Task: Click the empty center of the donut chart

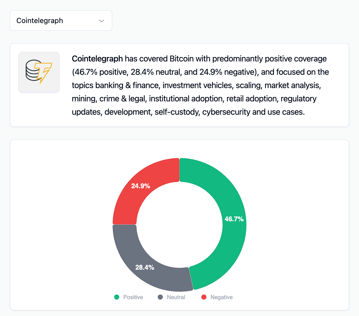Action: (180, 225)
